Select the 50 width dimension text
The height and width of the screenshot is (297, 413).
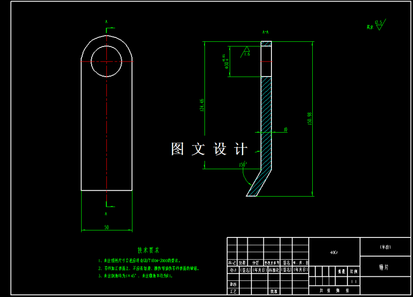[x=106, y=227]
